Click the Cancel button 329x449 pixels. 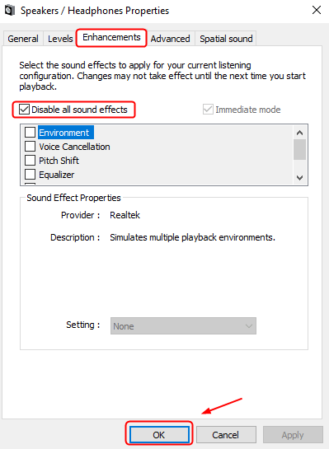pos(226,435)
